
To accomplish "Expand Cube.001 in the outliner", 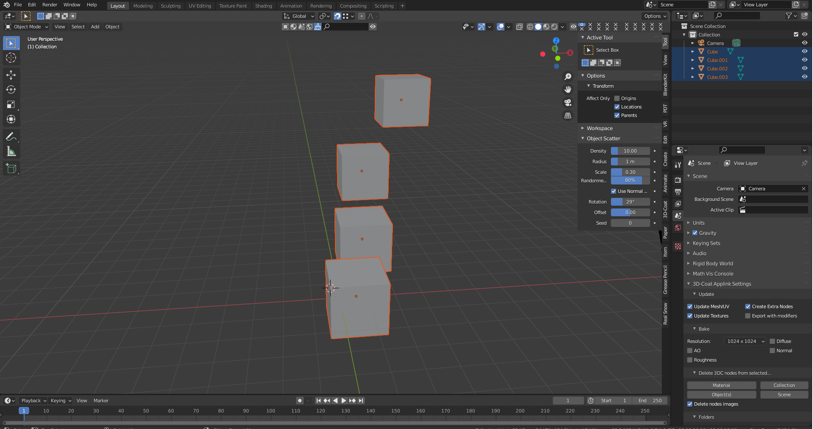I will tap(693, 60).
